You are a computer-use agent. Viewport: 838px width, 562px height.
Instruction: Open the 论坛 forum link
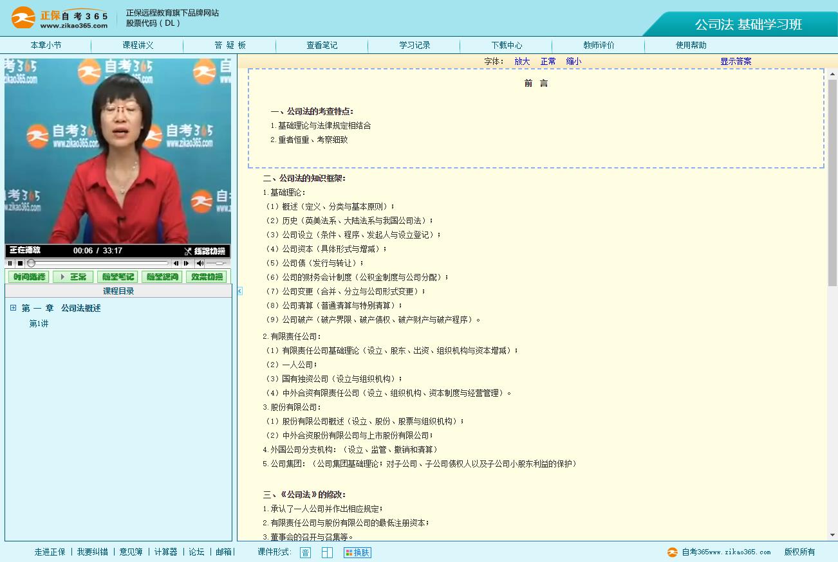(196, 552)
